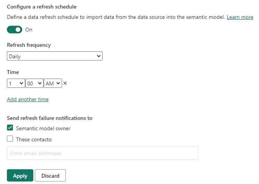Viewport: 259px width, 184px height.
Task: Click the chevron arrow beside hour value
Action: [22, 83]
